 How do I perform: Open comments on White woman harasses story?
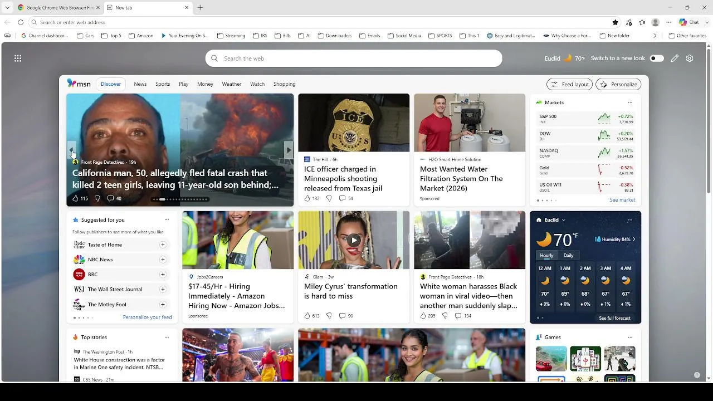pos(463,316)
